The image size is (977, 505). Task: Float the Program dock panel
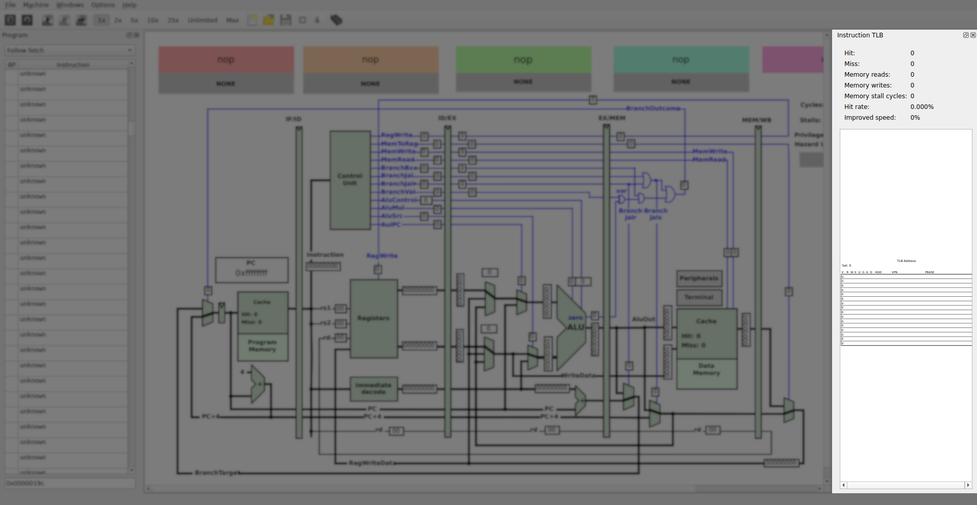click(x=129, y=35)
